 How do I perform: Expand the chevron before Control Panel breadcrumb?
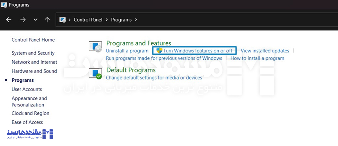[x=70, y=20]
